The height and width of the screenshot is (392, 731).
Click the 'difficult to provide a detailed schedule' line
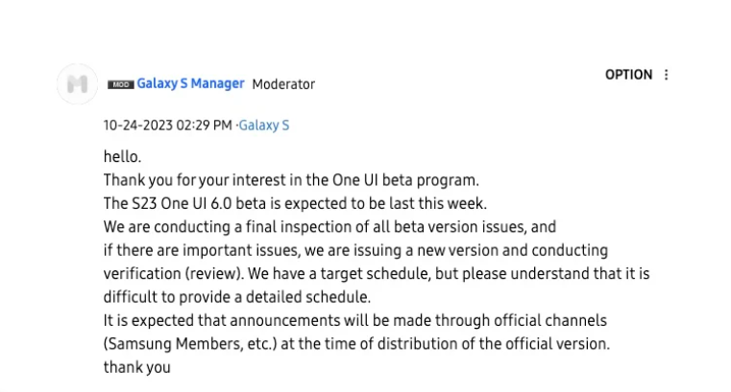click(236, 296)
